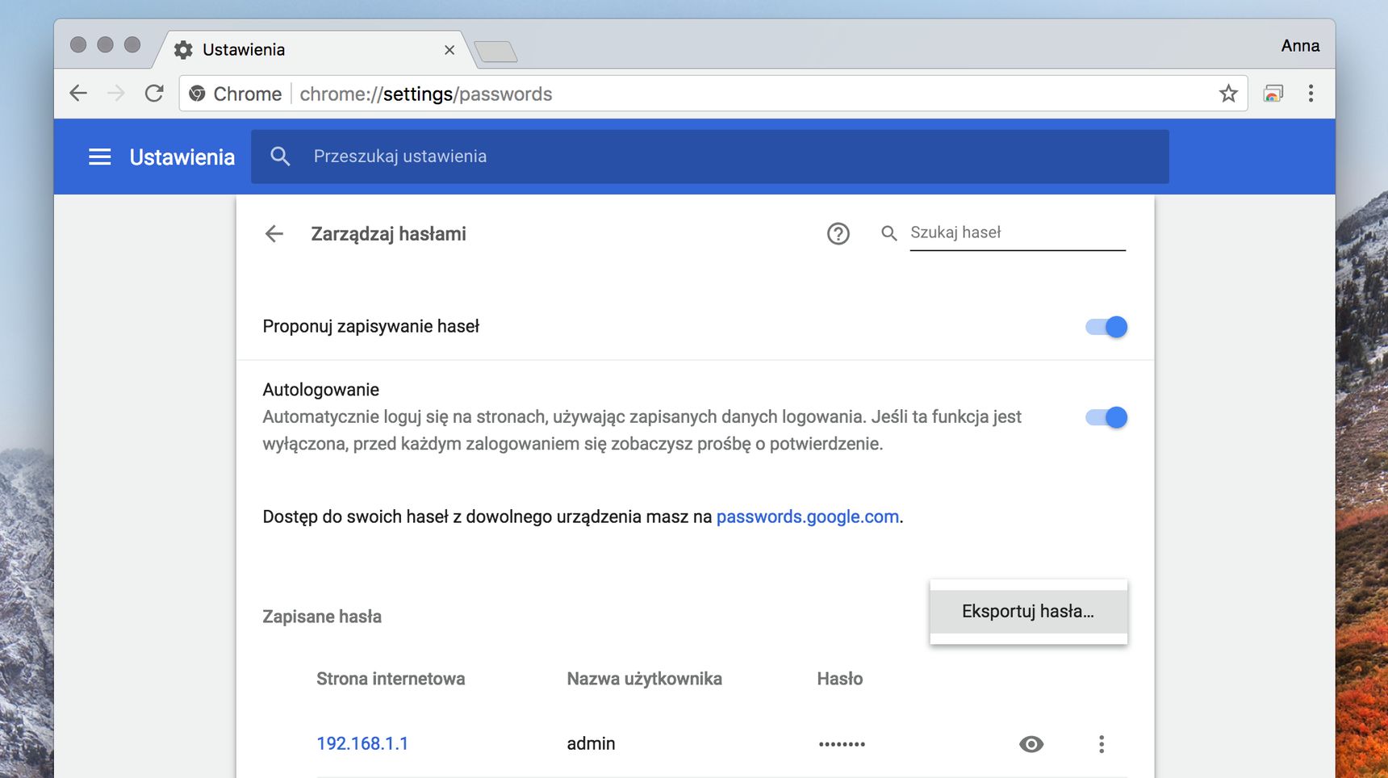Screen dimensions: 1388x778
Task: Click the Ustawienia header title
Action: (182, 157)
